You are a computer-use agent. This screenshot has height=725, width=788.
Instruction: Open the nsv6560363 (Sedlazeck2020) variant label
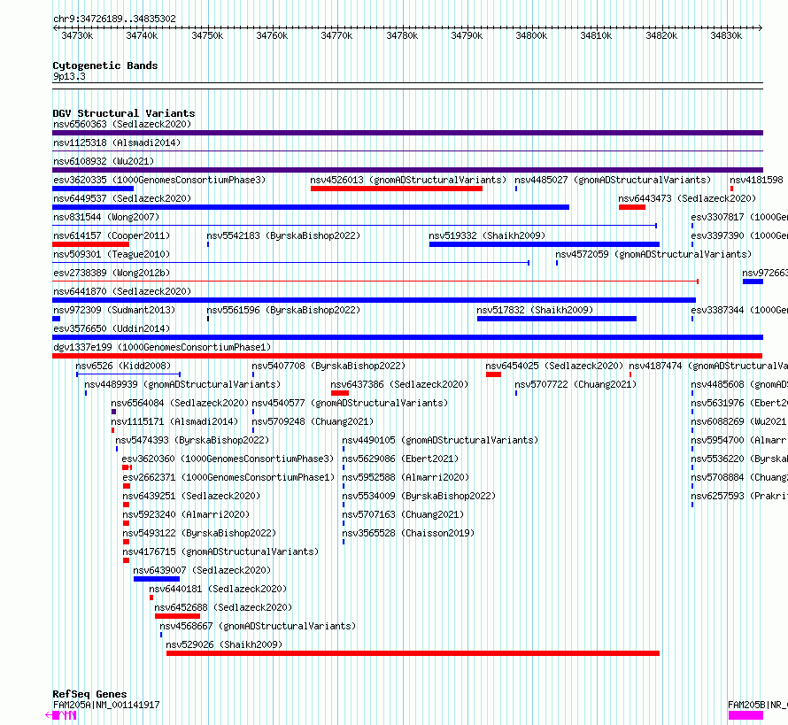[x=122, y=124]
